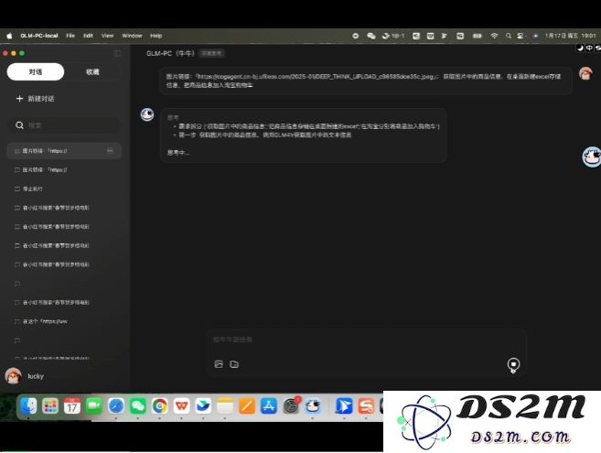Viewport: 601px width, 453px height.
Task: Open the Window menu
Action: coord(132,36)
